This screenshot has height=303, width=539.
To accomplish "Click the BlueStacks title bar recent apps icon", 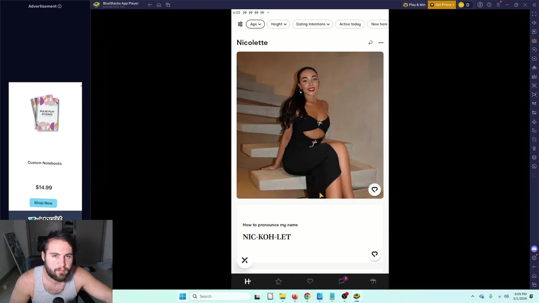I will pyautogui.click(x=168, y=5).
